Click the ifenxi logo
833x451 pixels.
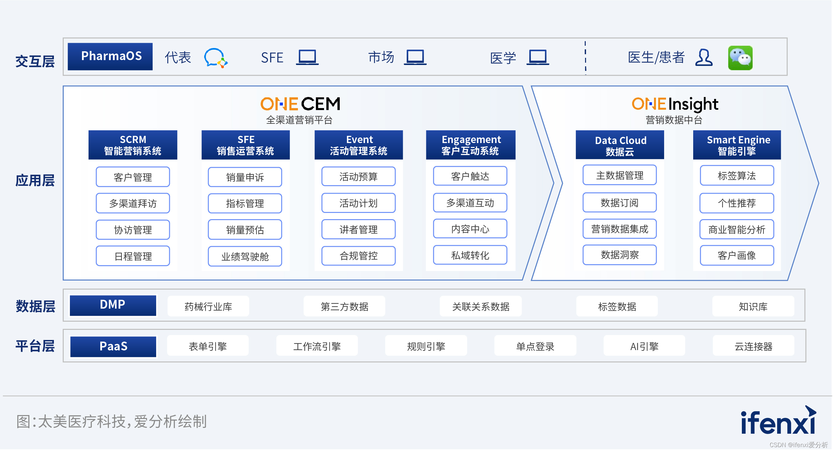coord(778,420)
